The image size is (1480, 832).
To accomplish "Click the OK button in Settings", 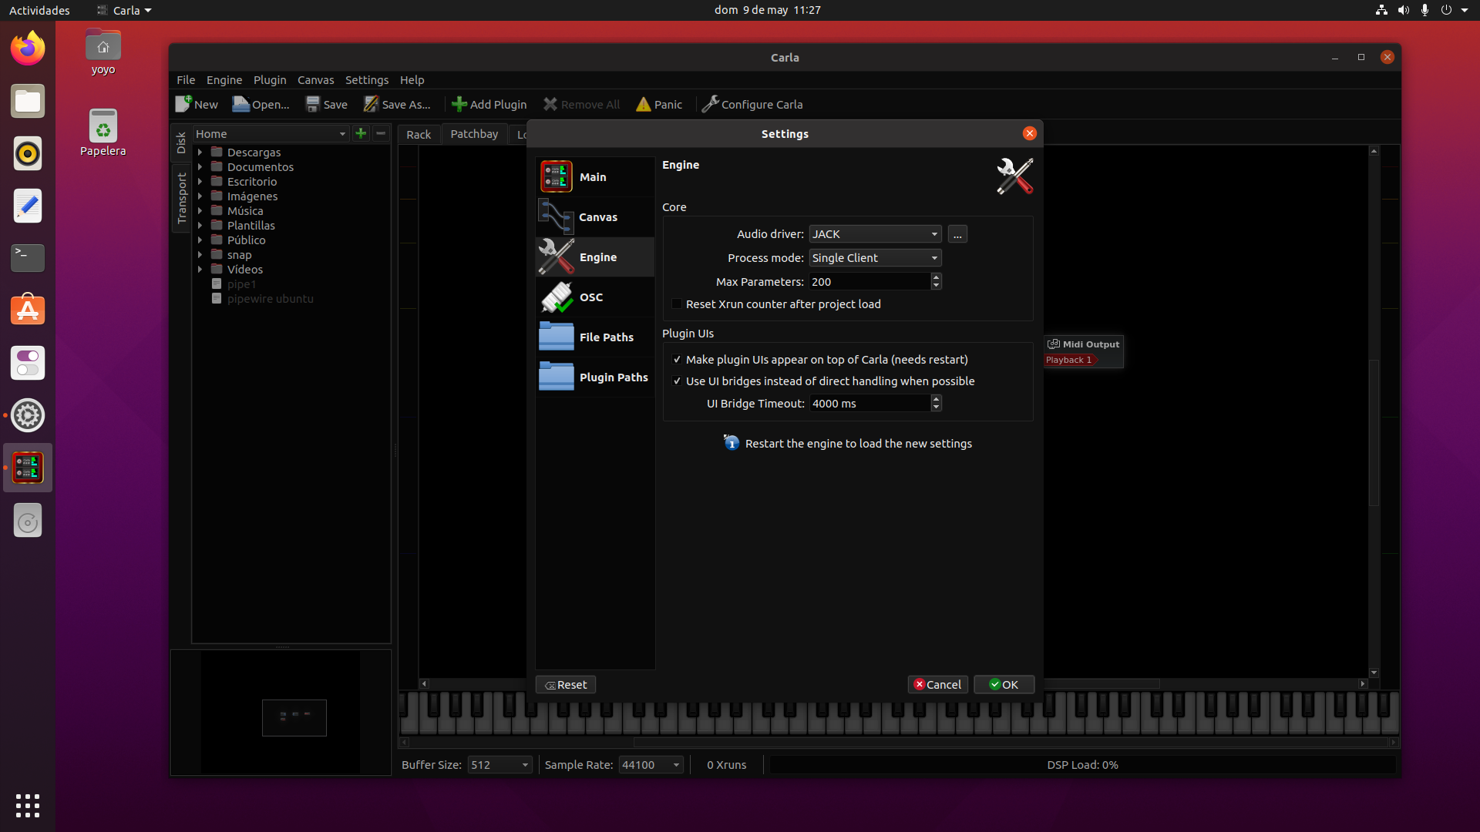I will click(1004, 685).
